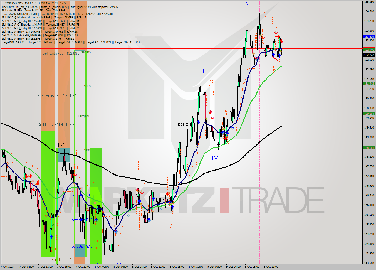Screen dimensions: 376x270
Task: Click the '9 Oct 08:00' time axis label
Action: (252, 267)
